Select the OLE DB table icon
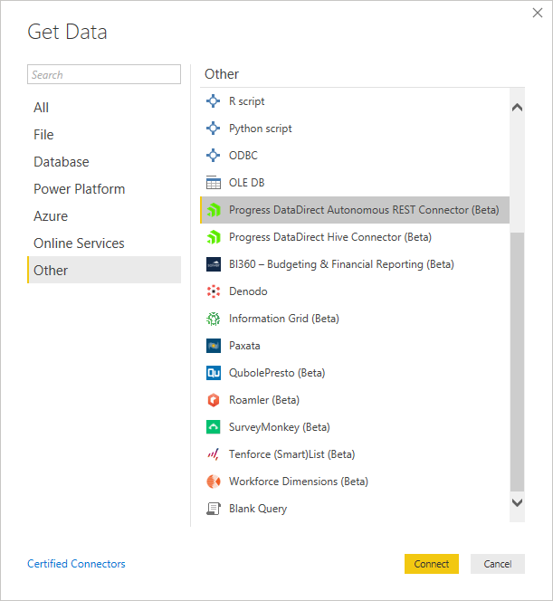Screen dimensions: 553x601 (x=214, y=183)
